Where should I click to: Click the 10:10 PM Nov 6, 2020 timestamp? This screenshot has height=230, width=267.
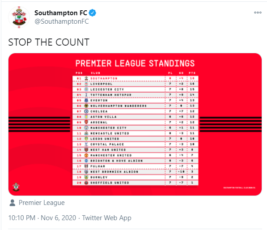click(42, 218)
